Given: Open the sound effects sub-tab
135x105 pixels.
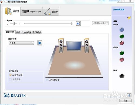Looking at the screenshot, I should click(x=19, y=32).
